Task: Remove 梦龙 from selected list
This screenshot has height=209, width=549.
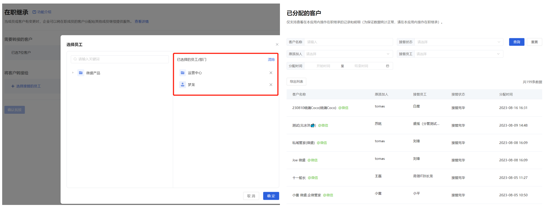Action: pyautogui.click(x=271, y=85)
